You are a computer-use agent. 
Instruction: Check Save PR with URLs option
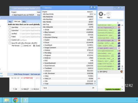pyautogui.click(x=10, y=43)
